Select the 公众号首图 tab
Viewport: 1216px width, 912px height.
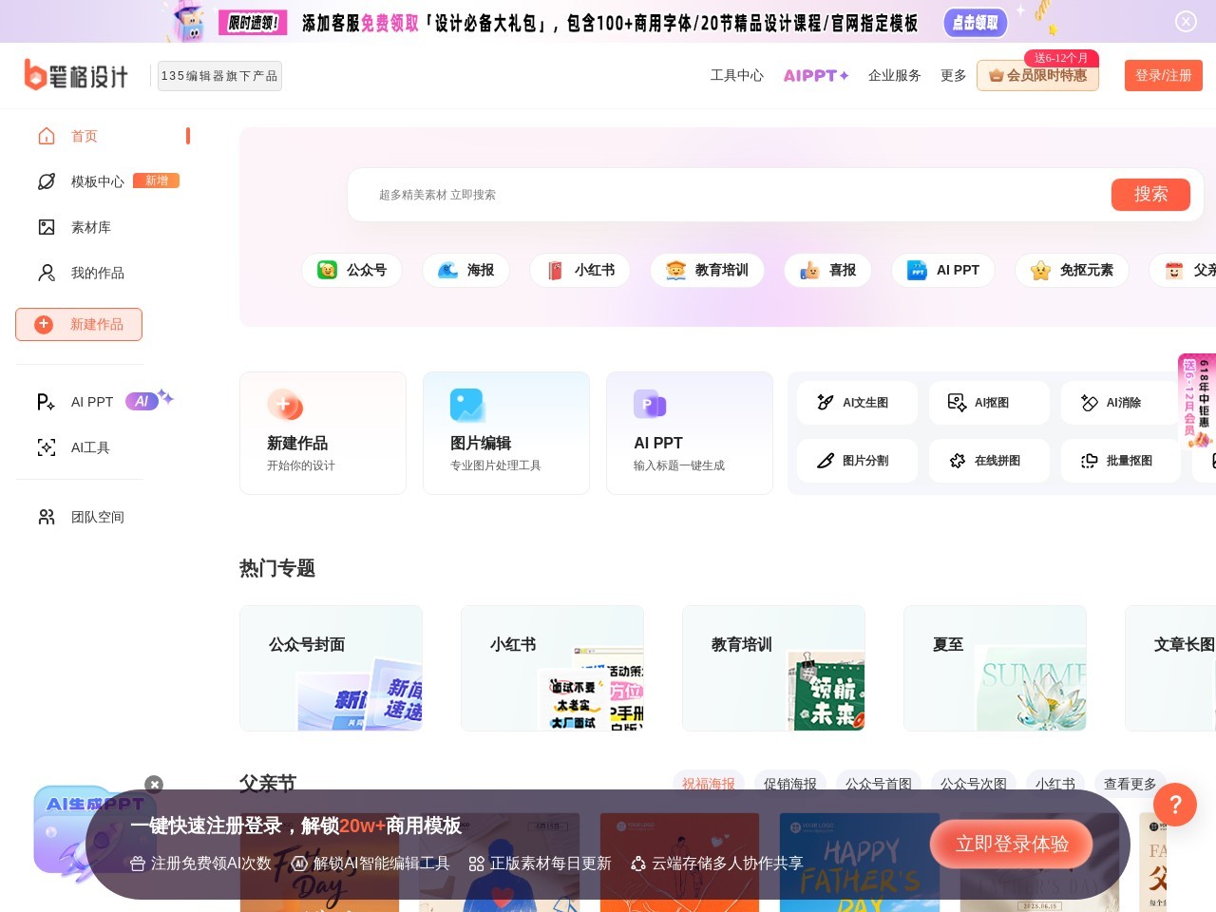879,784
